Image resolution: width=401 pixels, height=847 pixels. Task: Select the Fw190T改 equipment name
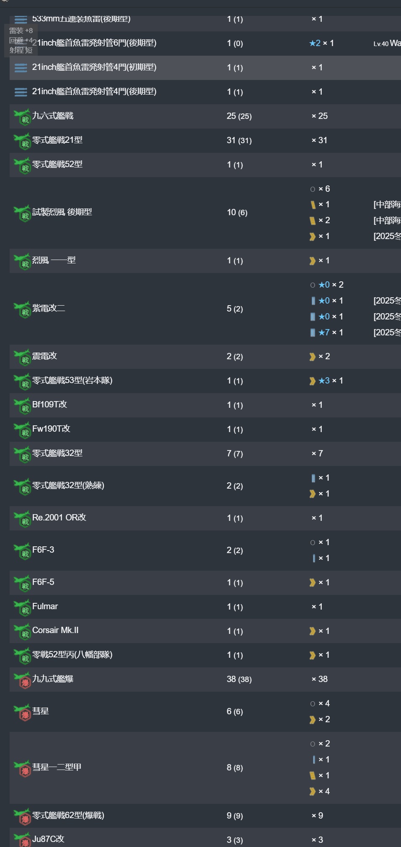click(51, 429)
